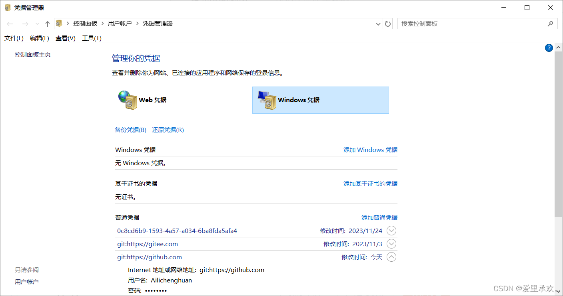The image size is (563, 296).
Task: Expand the git:https://gitee.com credential chevron
Action: coord(391,244)
